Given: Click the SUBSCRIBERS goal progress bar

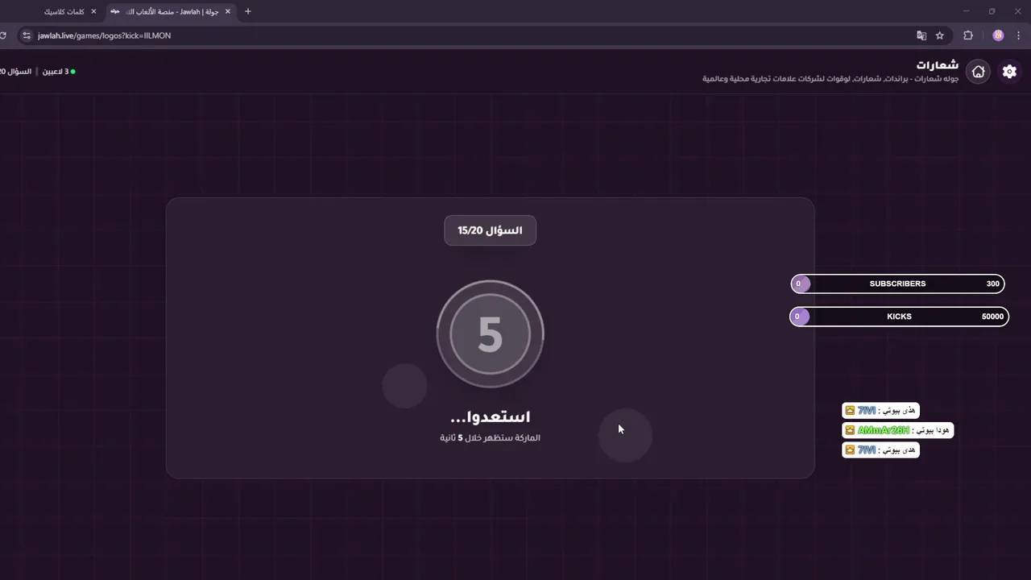Looking at the screenshot, I should (897, 284).
